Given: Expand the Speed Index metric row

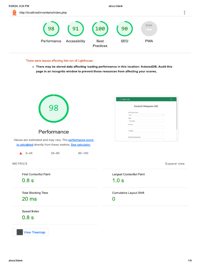Looking at the screenshot, I should click(30, 211).
